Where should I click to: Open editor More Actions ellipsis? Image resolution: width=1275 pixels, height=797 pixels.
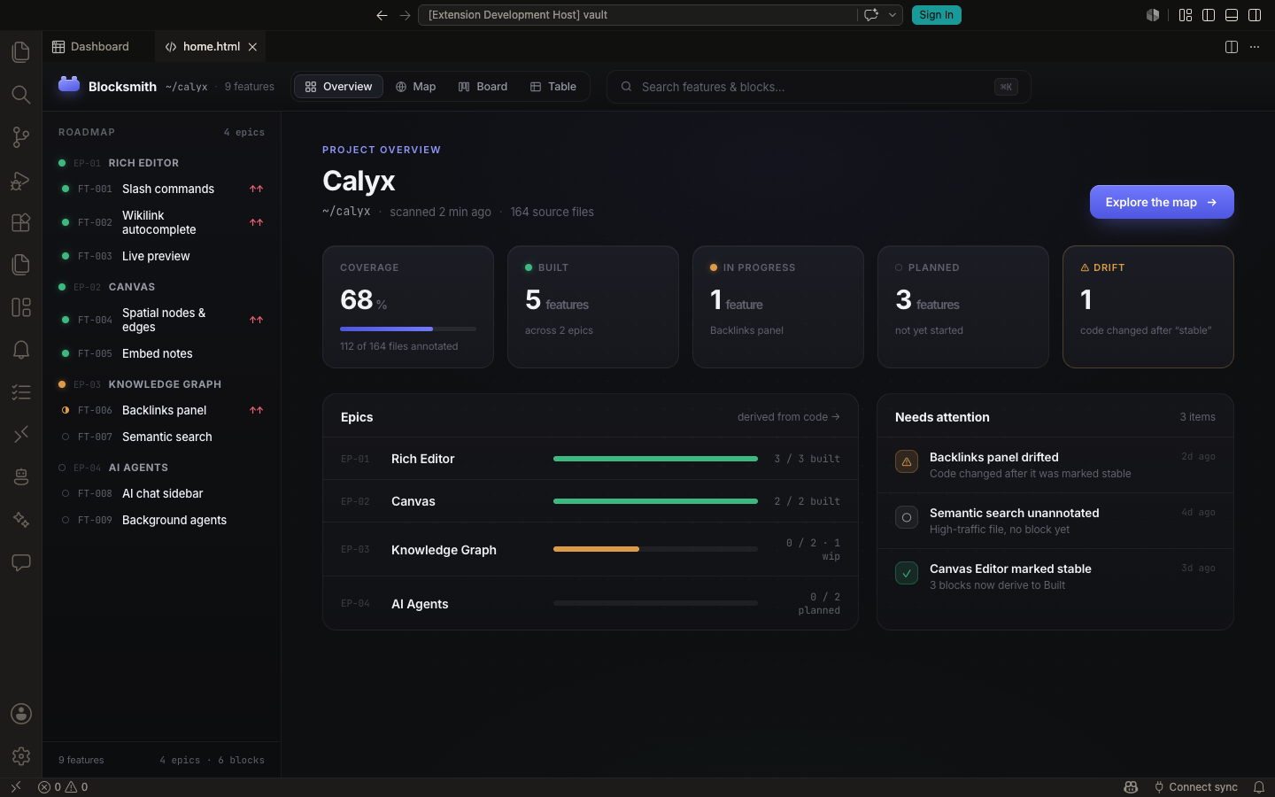click(1255, 47)
